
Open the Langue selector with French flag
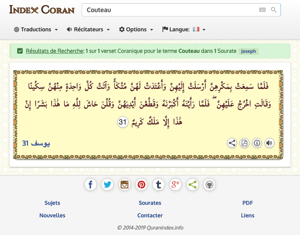(184, 29)
